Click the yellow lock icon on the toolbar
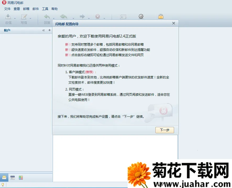Screen dimensions: 232x188 pos(161,16)
